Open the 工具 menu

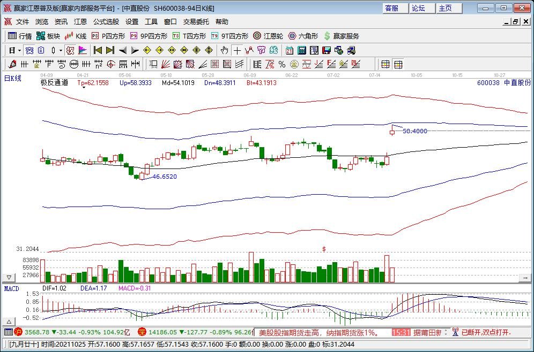(151, 22)
